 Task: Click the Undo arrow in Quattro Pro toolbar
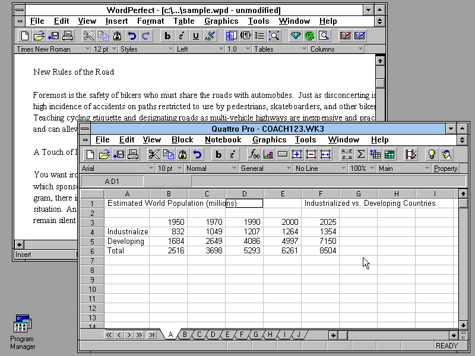click(x=197, y=155)
